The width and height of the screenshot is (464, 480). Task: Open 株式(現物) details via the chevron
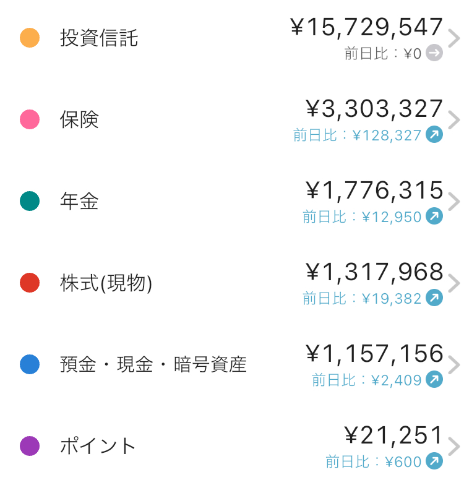pyautogui.click(x=454, y=283)
